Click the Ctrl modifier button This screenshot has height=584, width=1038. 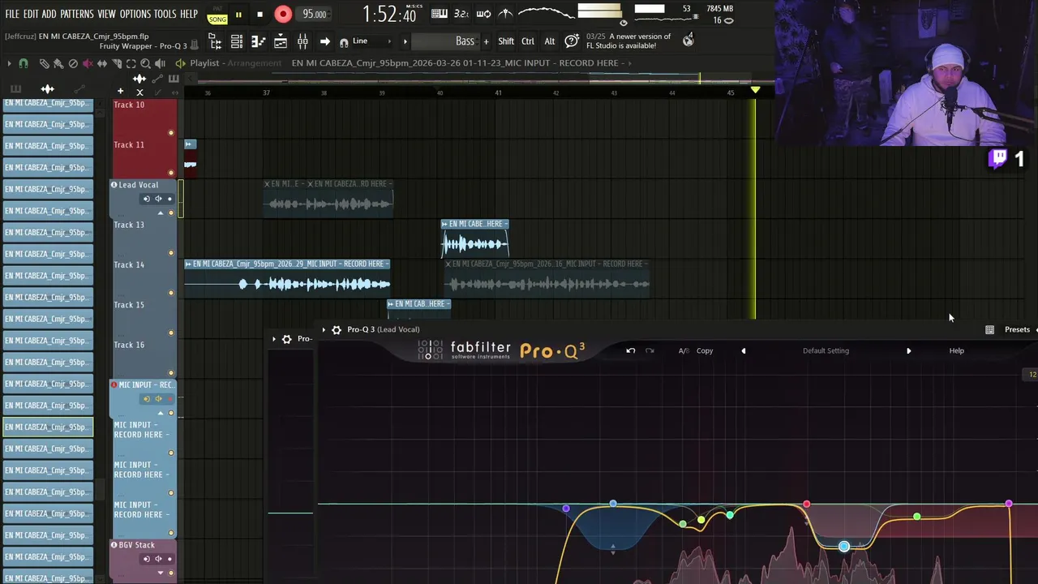click(528, 41)
